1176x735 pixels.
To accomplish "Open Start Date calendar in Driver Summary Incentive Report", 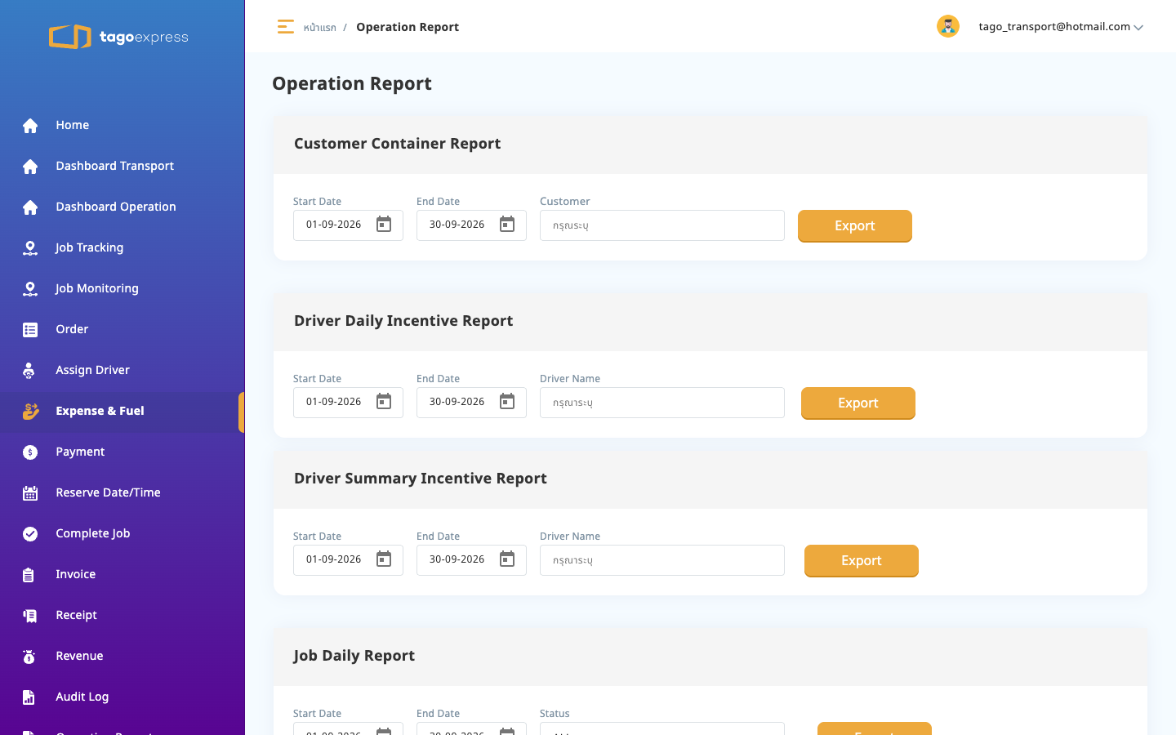I will click(384, 559).
